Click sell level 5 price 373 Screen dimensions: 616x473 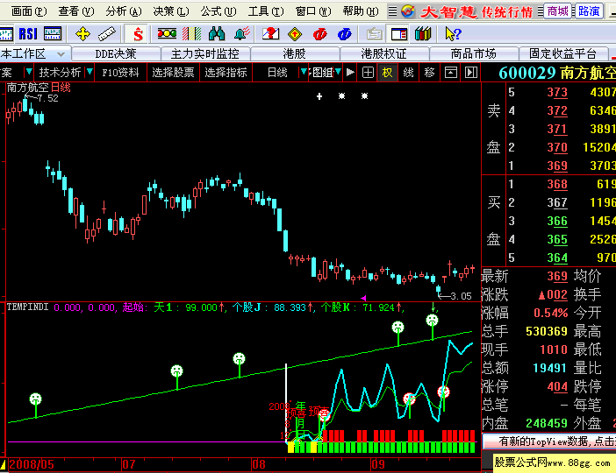point(557,92)
